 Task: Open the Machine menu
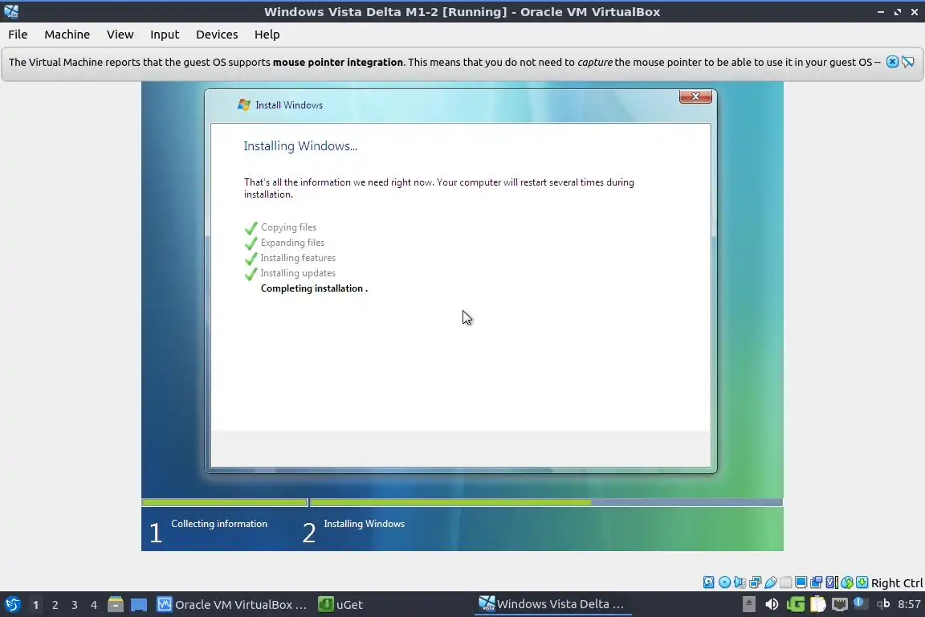point(67,35)
